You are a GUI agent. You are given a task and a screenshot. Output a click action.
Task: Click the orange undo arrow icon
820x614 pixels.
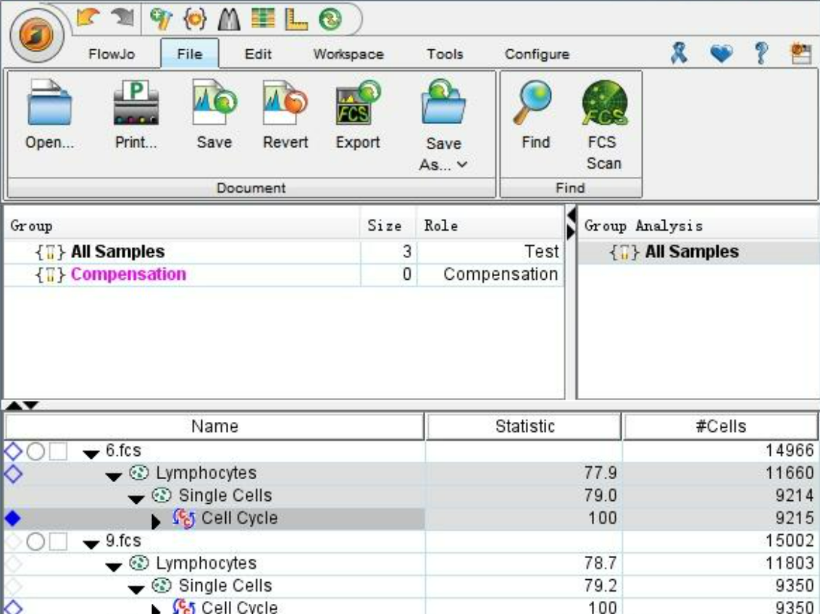pyautogui.click(x=88, y=18)
